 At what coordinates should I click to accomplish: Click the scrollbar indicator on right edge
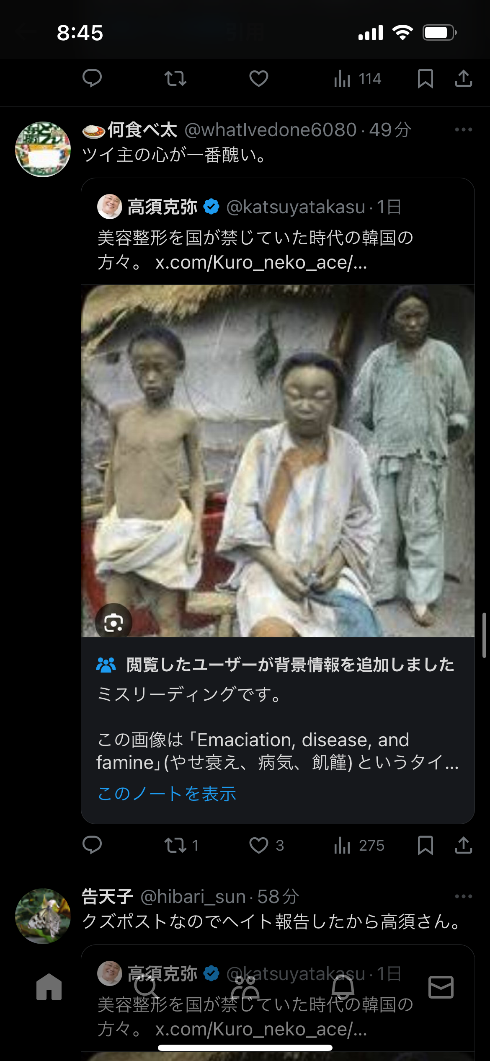(484, 635)
